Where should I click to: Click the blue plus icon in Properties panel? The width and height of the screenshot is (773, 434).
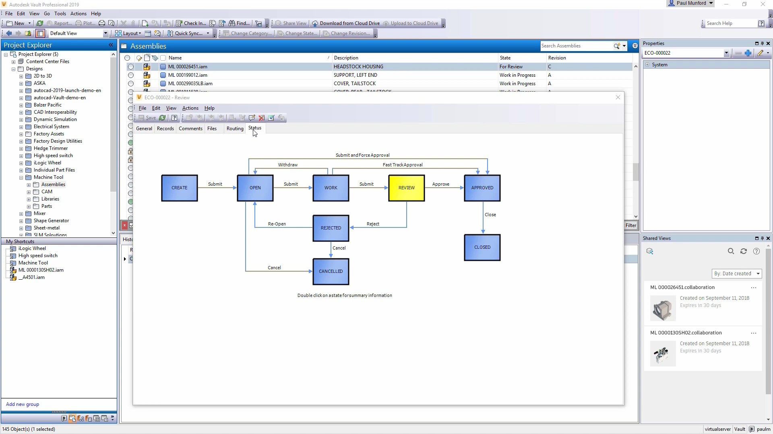pyautogui.click(x=748, y=53)
